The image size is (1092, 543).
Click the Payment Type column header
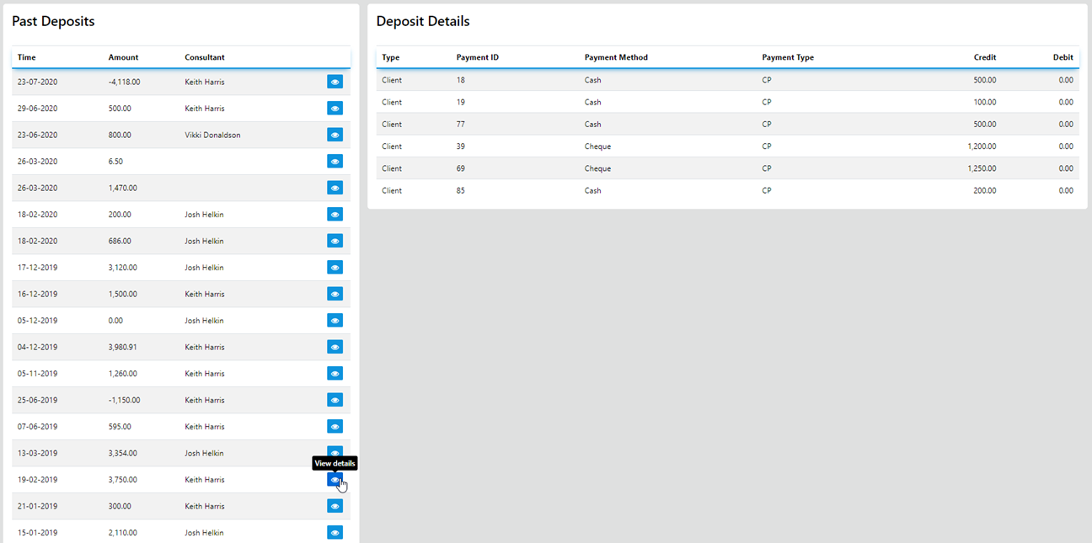[788, 57]
